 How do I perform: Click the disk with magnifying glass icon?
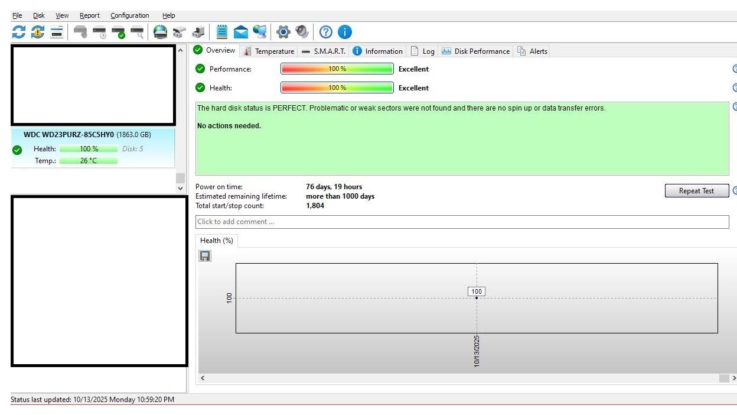coord(137,32)
